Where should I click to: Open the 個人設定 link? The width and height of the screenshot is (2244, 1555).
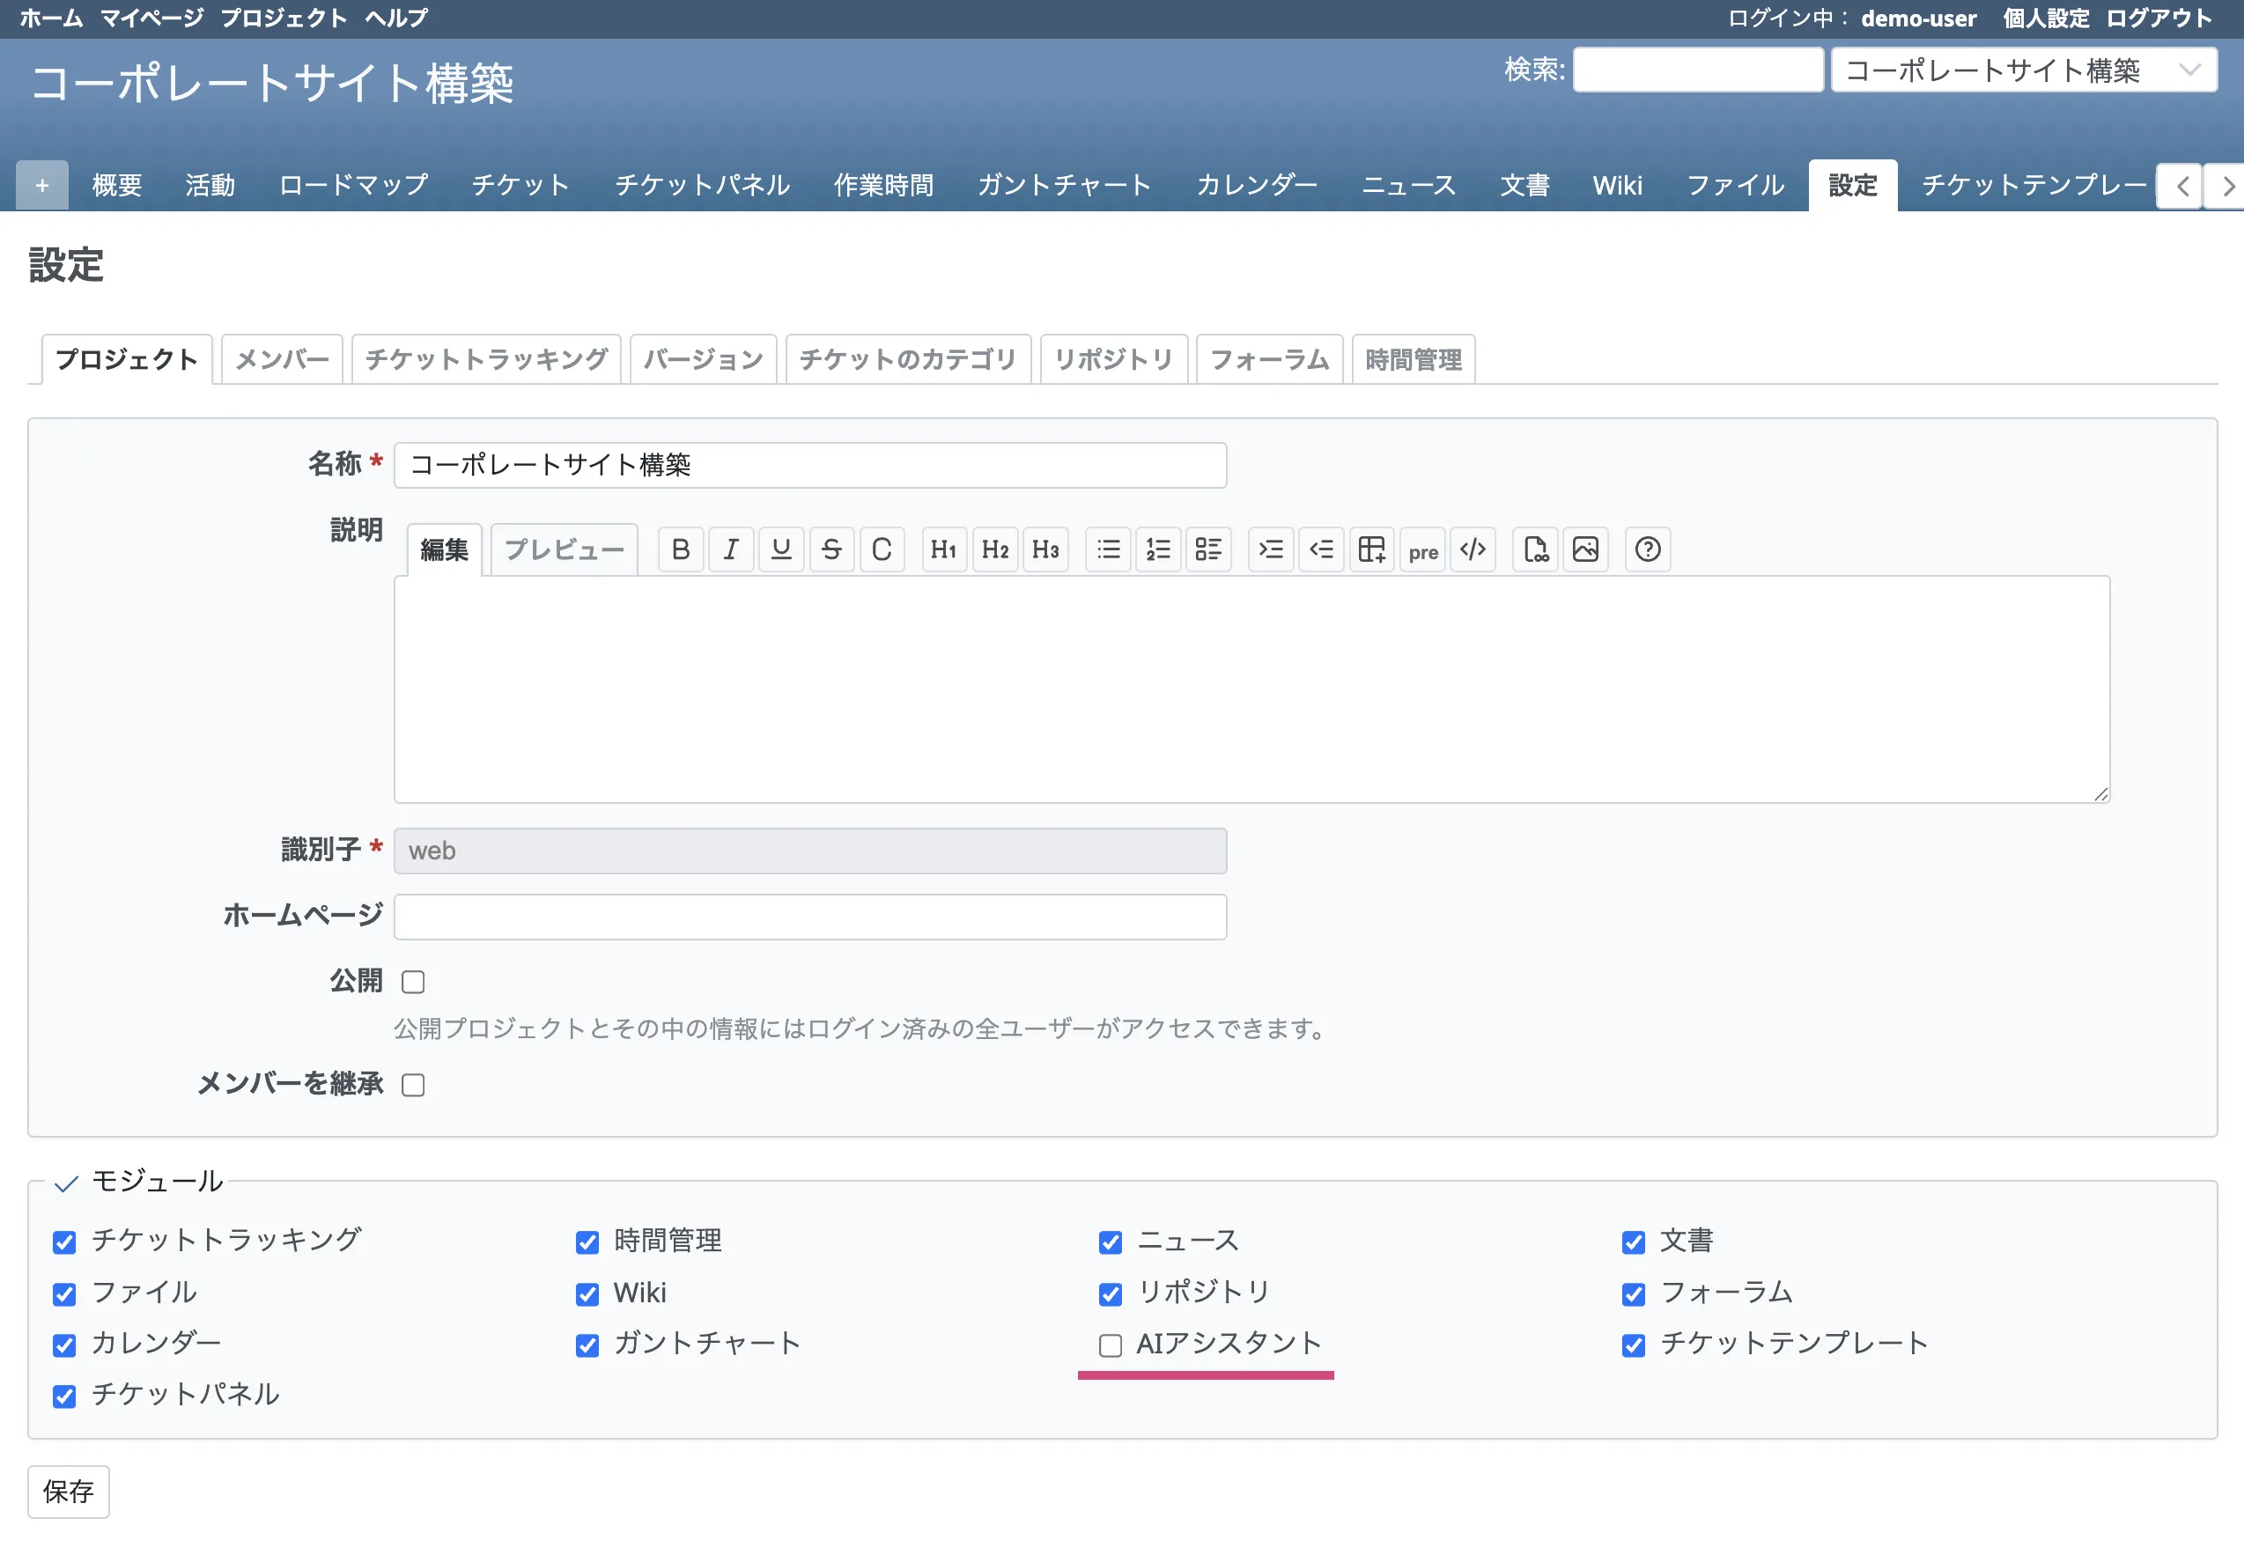pyautogui.click(x=2045, y=18)
